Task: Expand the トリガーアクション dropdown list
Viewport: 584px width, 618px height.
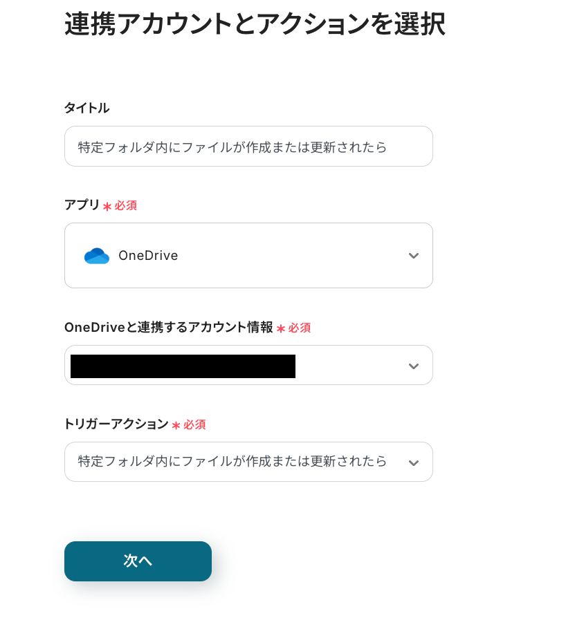Action: point(248,462)
